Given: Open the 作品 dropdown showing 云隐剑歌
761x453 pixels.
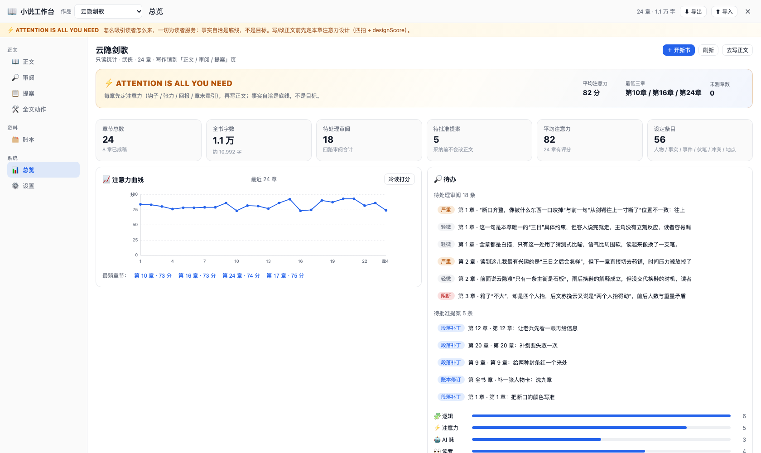Looking at the screenshot, I should tap(109, 11).
